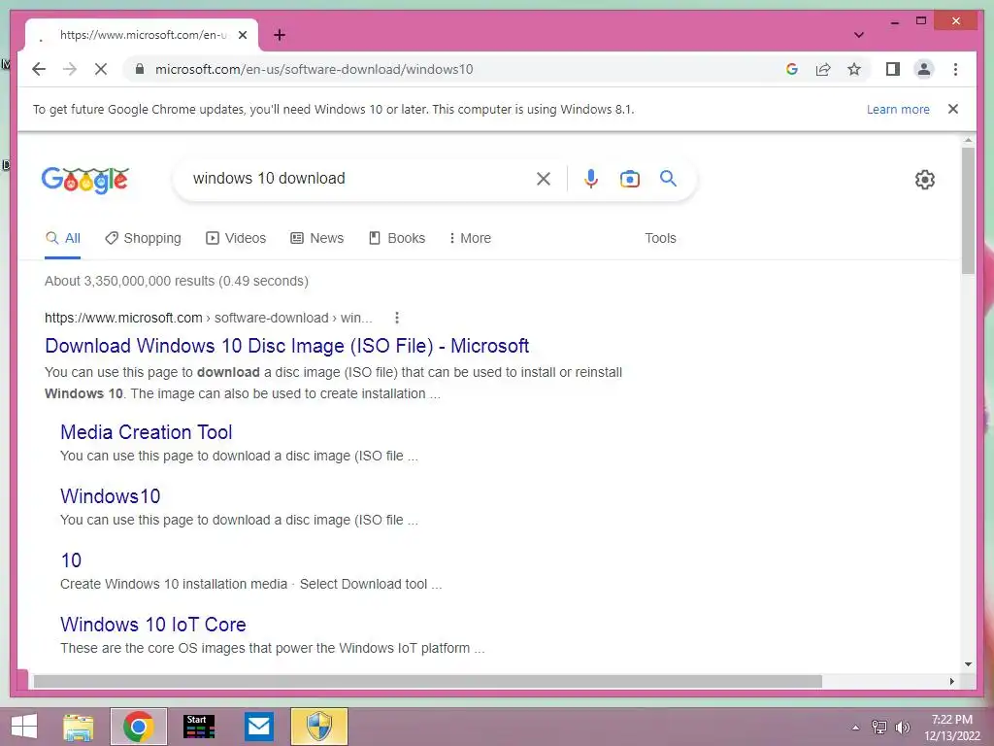
Task: Open the Windows 10 IoT Core link
Action: 152,625
